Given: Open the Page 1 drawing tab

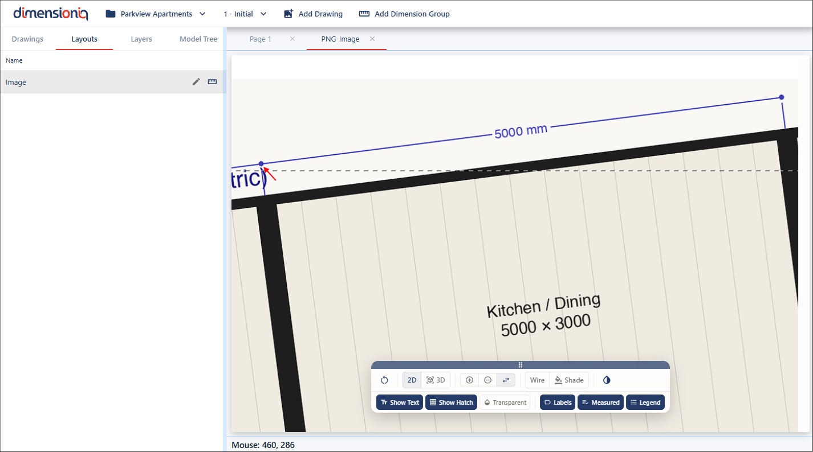Looking at the screenshot, I should [x=261, y=39].
